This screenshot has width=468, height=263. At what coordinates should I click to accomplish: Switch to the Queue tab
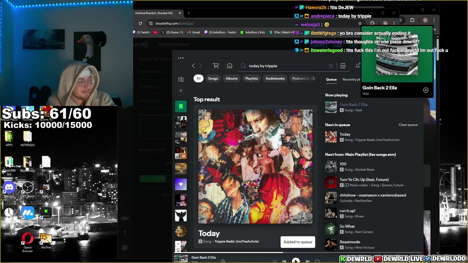pyautogui.click(x=331, y=80)
